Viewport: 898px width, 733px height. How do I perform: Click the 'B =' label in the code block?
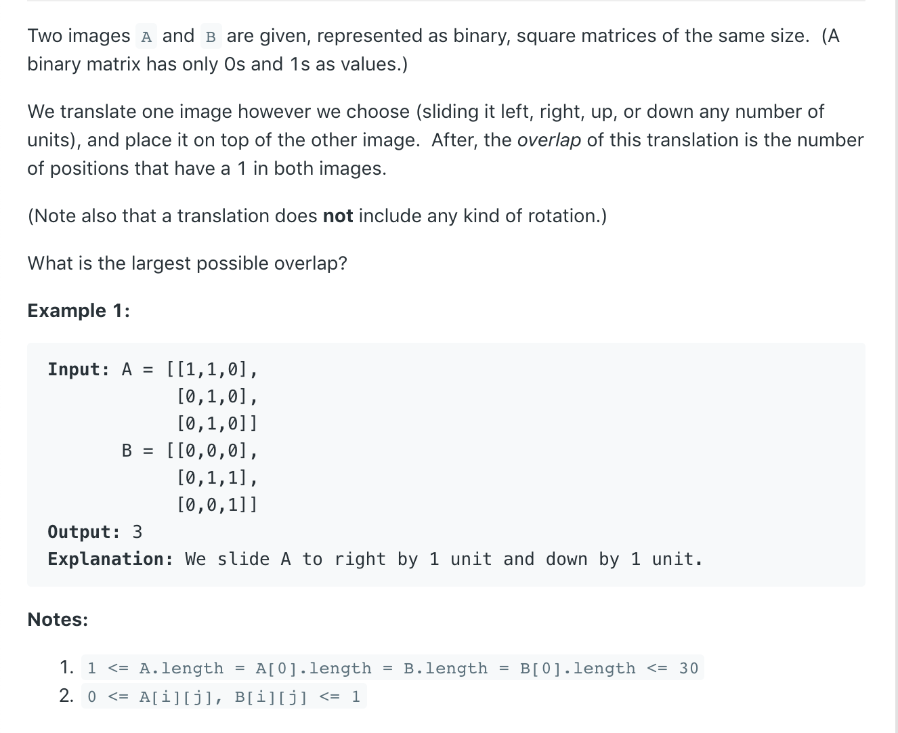tap(137, 451)
